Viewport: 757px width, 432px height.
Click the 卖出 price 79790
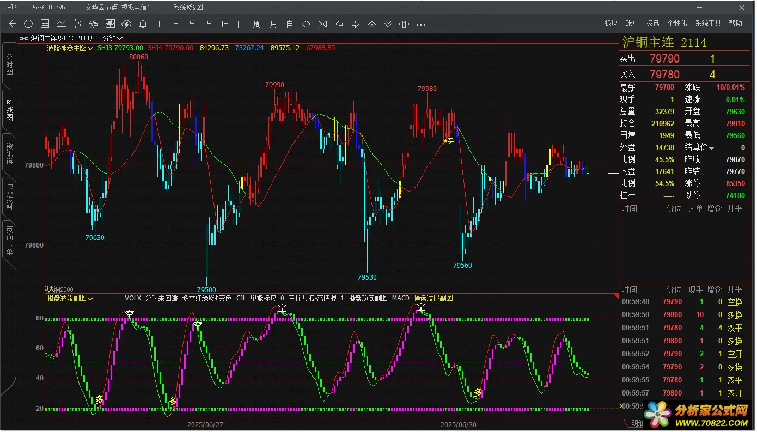[664, 59]
